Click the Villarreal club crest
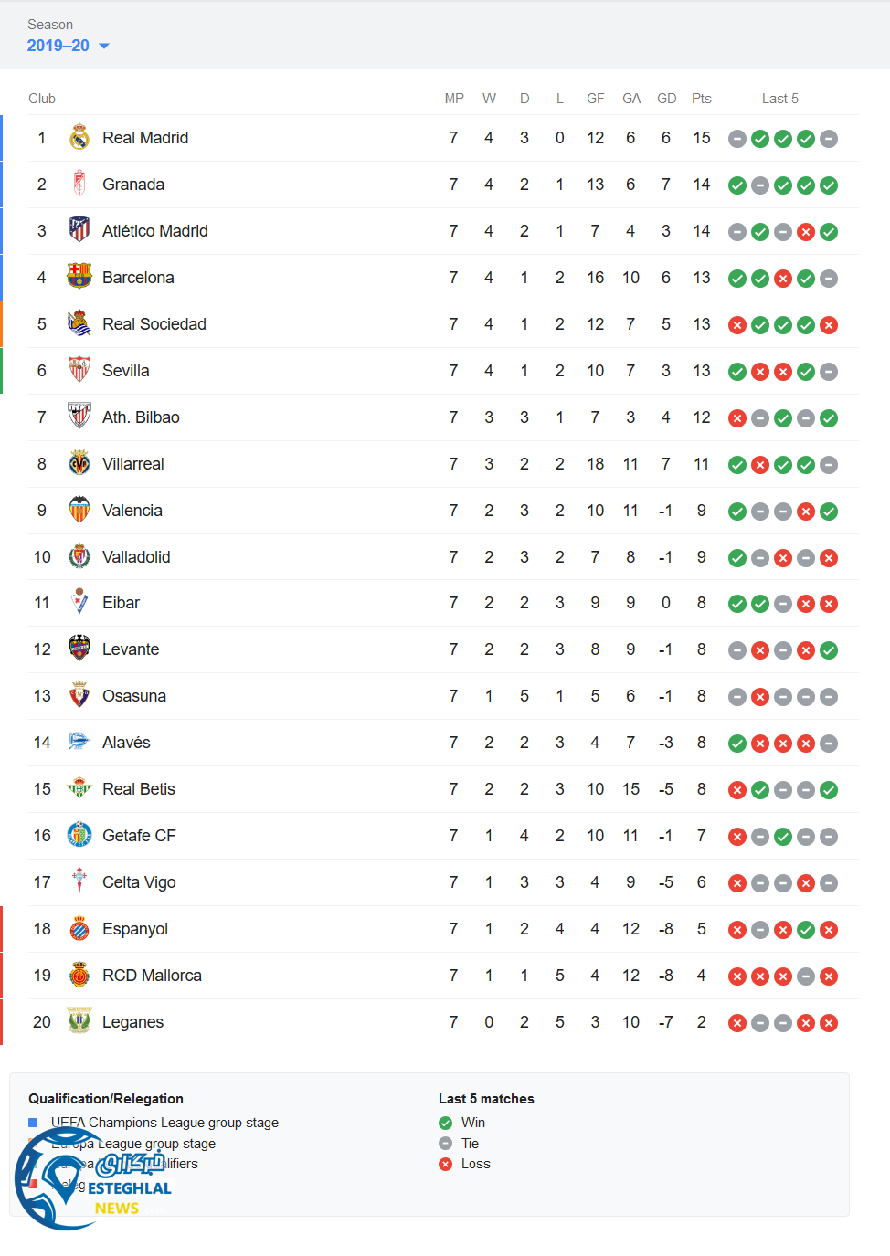The height and width of the screenshot is (1256, 890). [79, 463]
